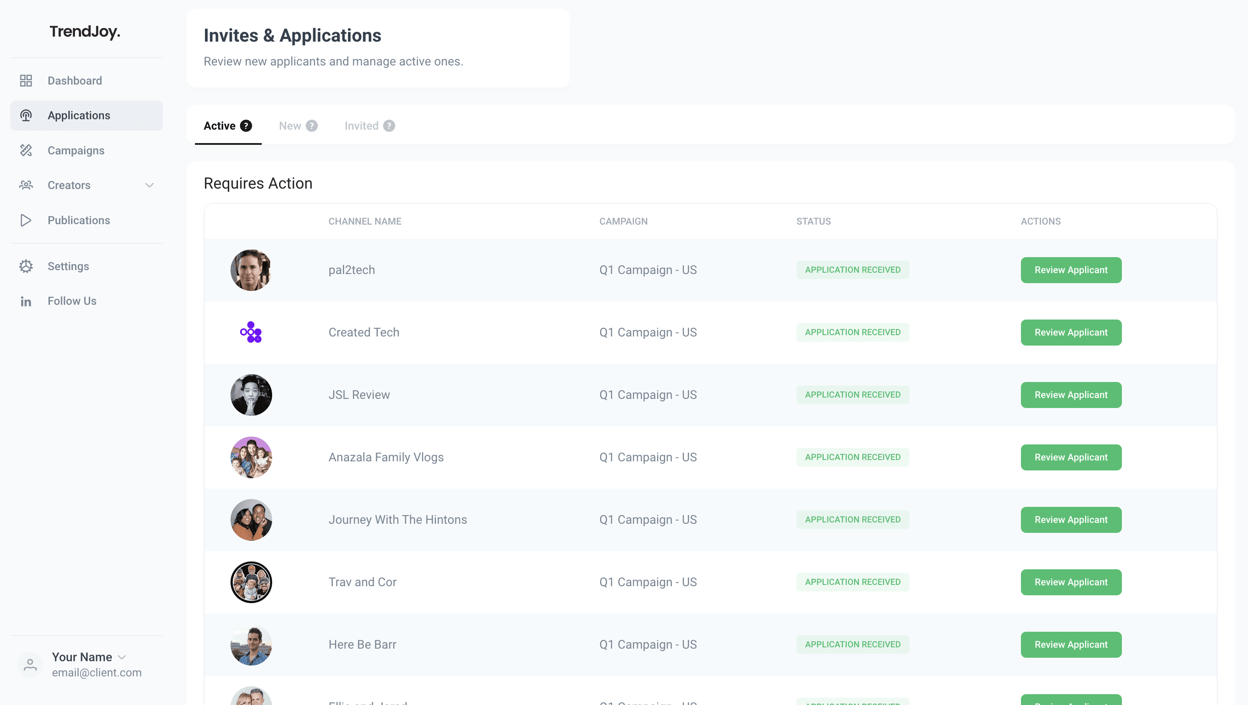The width and height of the screenshot is (1248, 705).
Task: Open JSL Review channel avatar
Action: pyautogui.click(x=251, y=395)
